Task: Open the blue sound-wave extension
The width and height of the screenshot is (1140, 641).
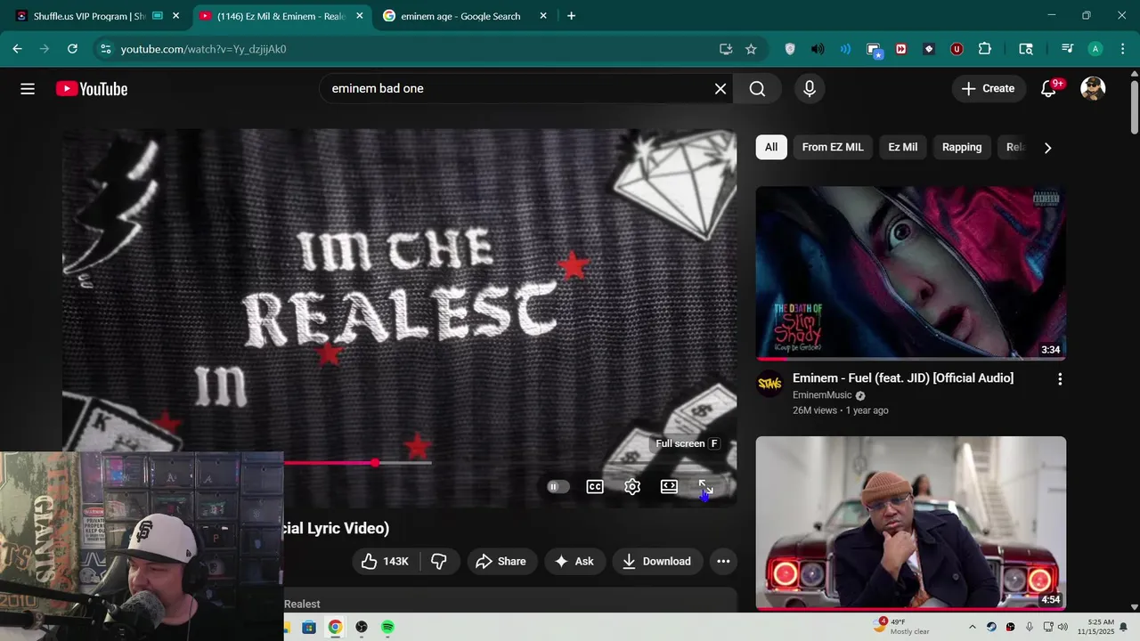Action: (845, 49)
